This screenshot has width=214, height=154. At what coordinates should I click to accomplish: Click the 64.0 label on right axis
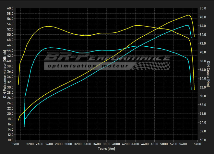coord(202,78)
